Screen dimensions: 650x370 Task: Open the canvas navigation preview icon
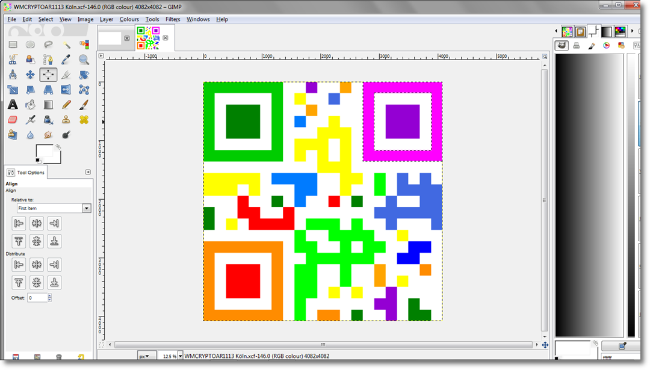point(545,345)
